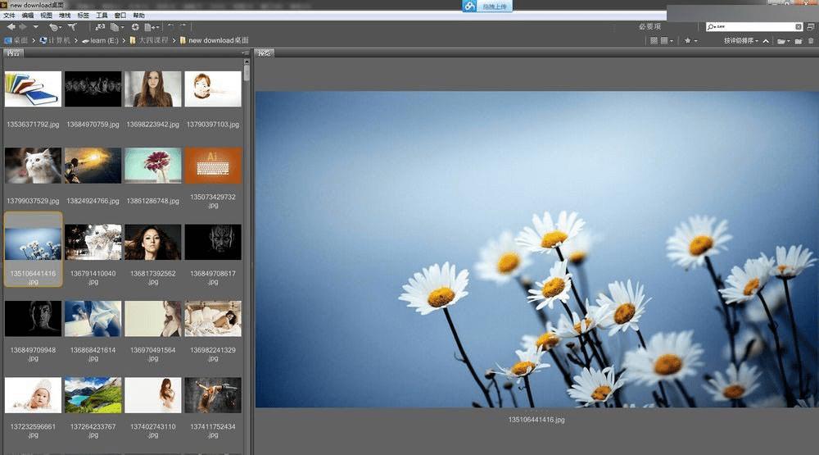
Task: Go forward with the right arrow
Action: click(x=23, y=27)
